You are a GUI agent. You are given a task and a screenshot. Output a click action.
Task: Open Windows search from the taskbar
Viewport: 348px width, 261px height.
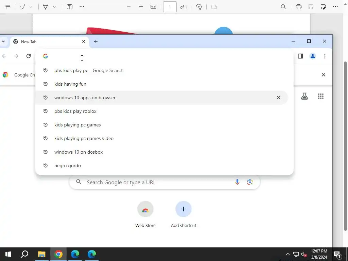click(24, 254)
